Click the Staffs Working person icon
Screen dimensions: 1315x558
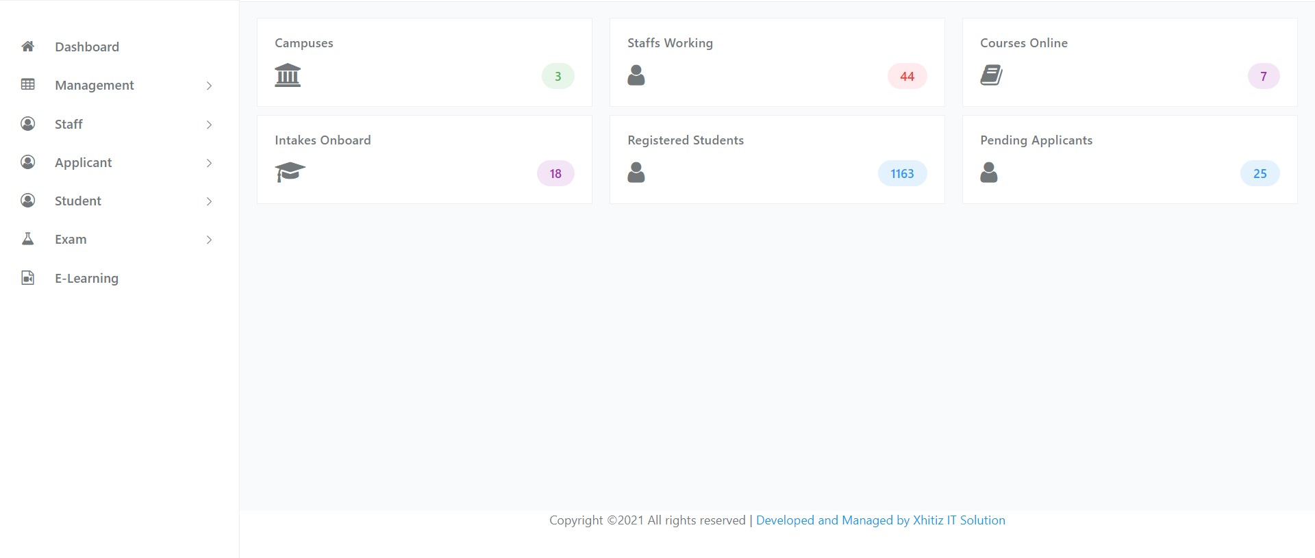(x=636, y=75)
